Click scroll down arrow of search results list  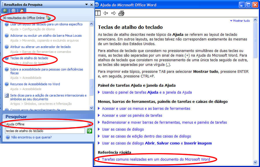91,108
